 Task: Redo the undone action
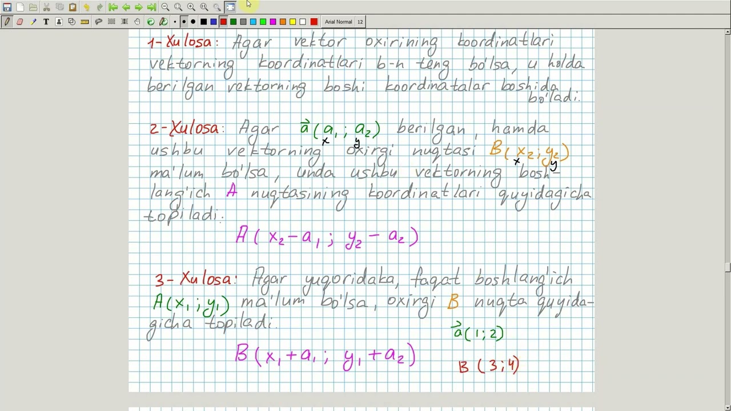pos(99,7)
